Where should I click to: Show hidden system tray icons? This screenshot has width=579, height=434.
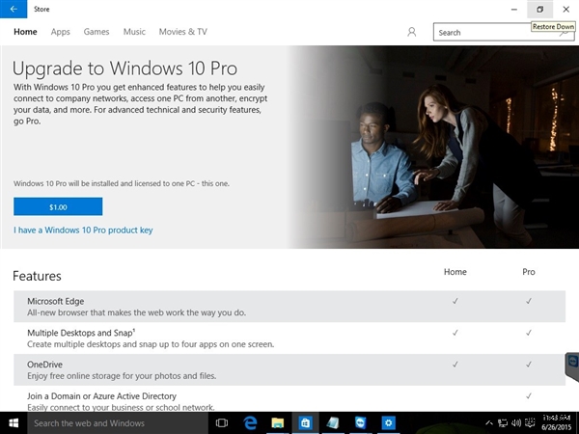489,422
